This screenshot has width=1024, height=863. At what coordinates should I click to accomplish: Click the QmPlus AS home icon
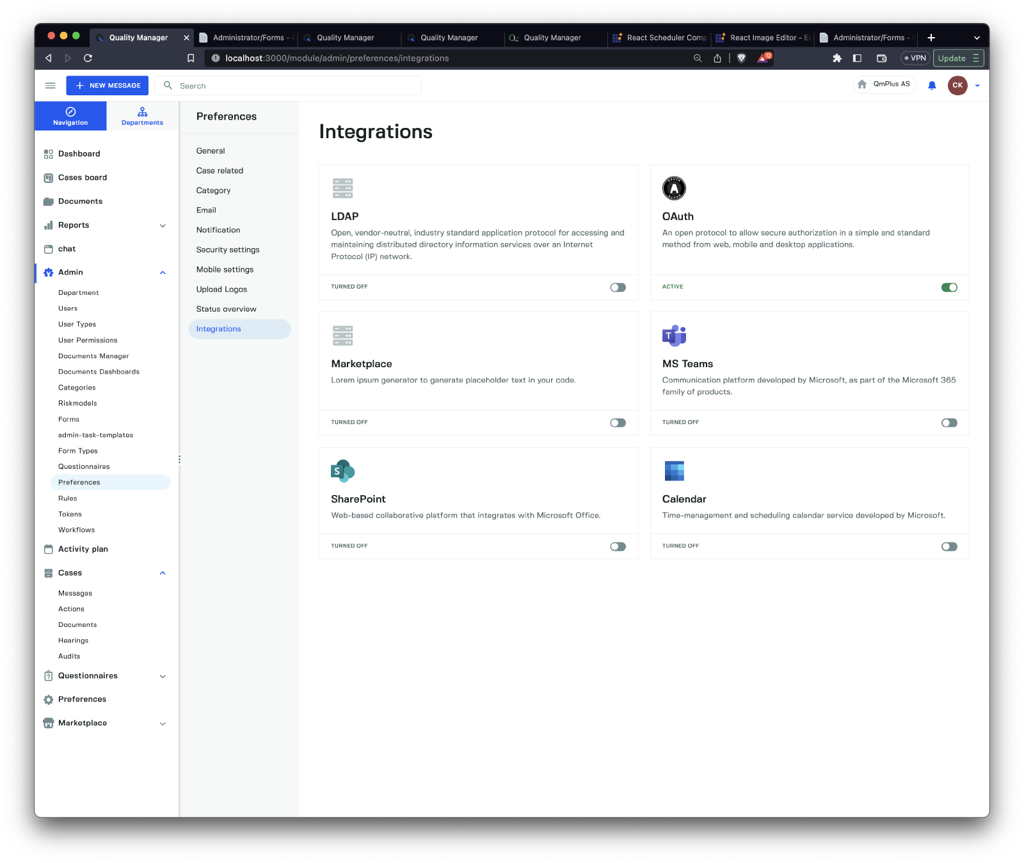[x=862, y=84]
